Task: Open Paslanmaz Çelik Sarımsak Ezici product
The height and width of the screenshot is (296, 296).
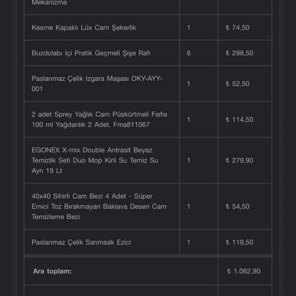Action: point(81,242)
